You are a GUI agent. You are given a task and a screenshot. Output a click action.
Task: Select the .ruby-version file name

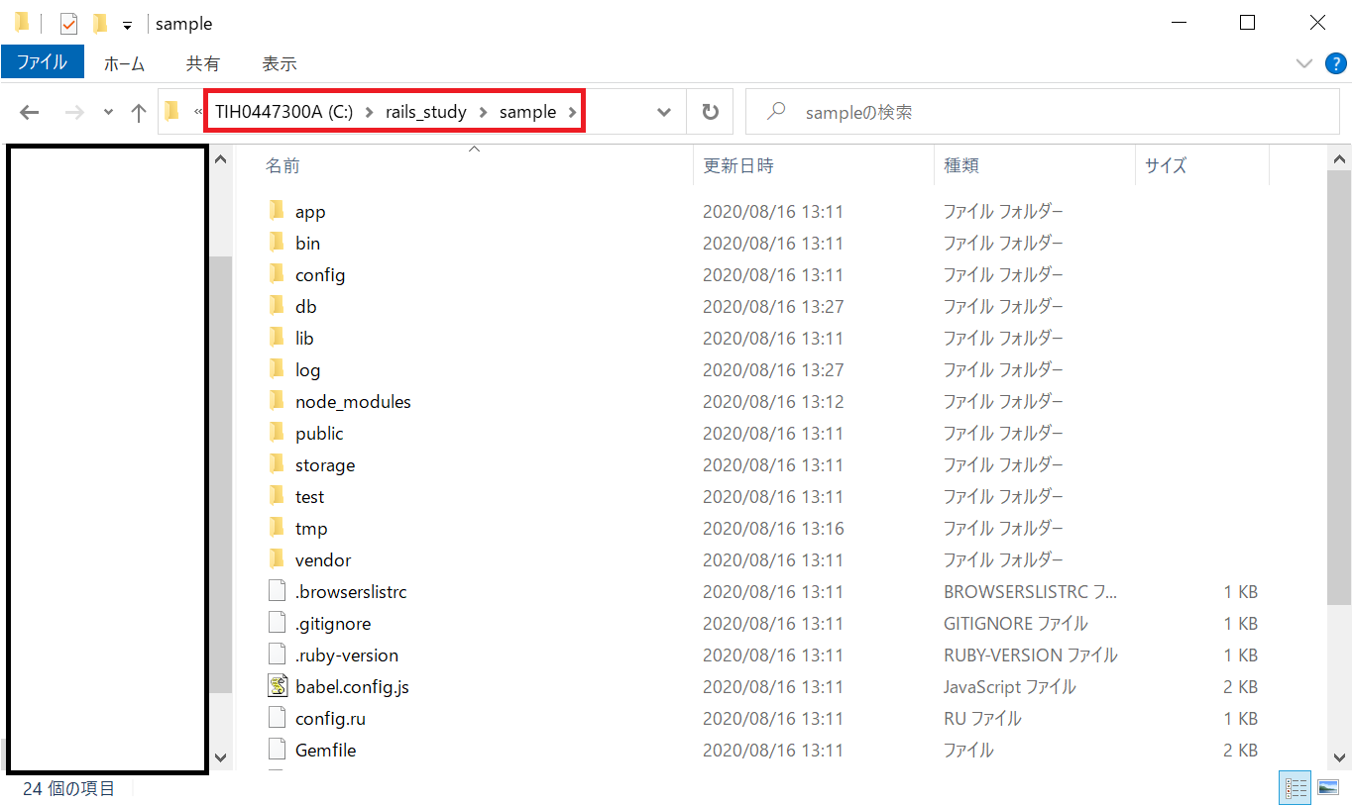347,655
